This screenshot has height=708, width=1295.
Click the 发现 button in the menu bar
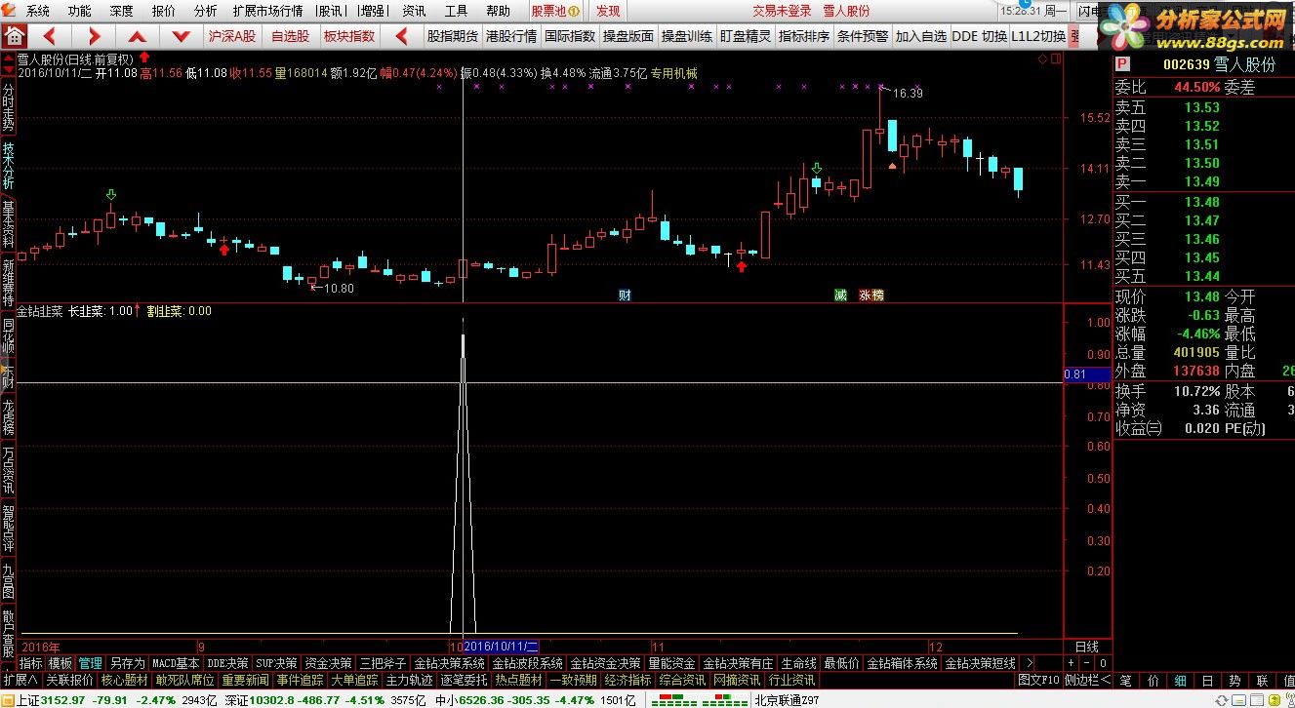point(608,11)
